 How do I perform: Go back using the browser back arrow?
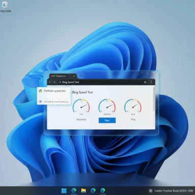(50, 82)
